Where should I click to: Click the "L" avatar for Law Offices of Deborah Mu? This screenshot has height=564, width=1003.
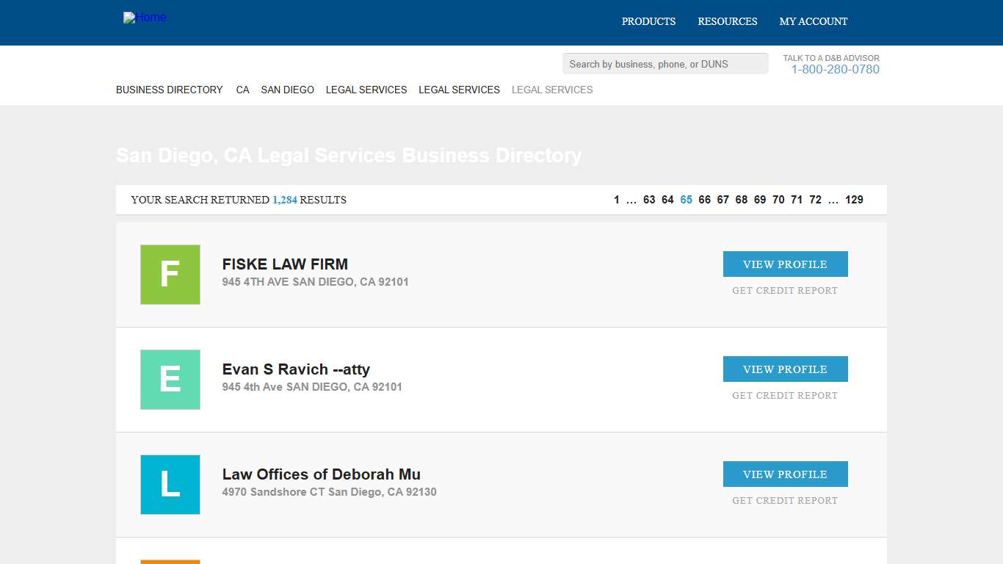tap(170, 485)
